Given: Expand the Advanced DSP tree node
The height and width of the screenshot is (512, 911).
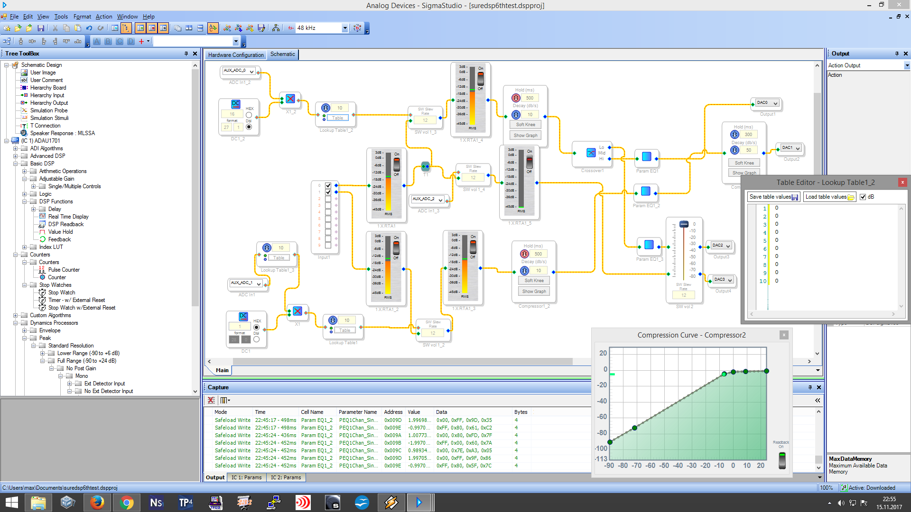Looking at the screenshot, I should [15, 156].
